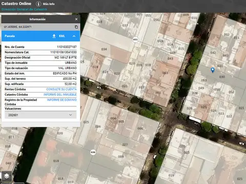Select built surface value 52,00 m2
Viewport: 246px width, 184px height.
(71, 84)
